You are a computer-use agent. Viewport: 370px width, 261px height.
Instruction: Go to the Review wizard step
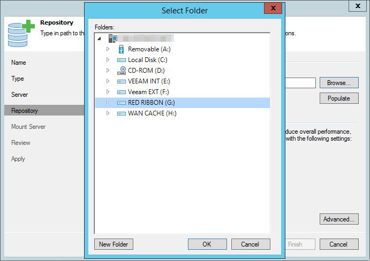[21, 143]
